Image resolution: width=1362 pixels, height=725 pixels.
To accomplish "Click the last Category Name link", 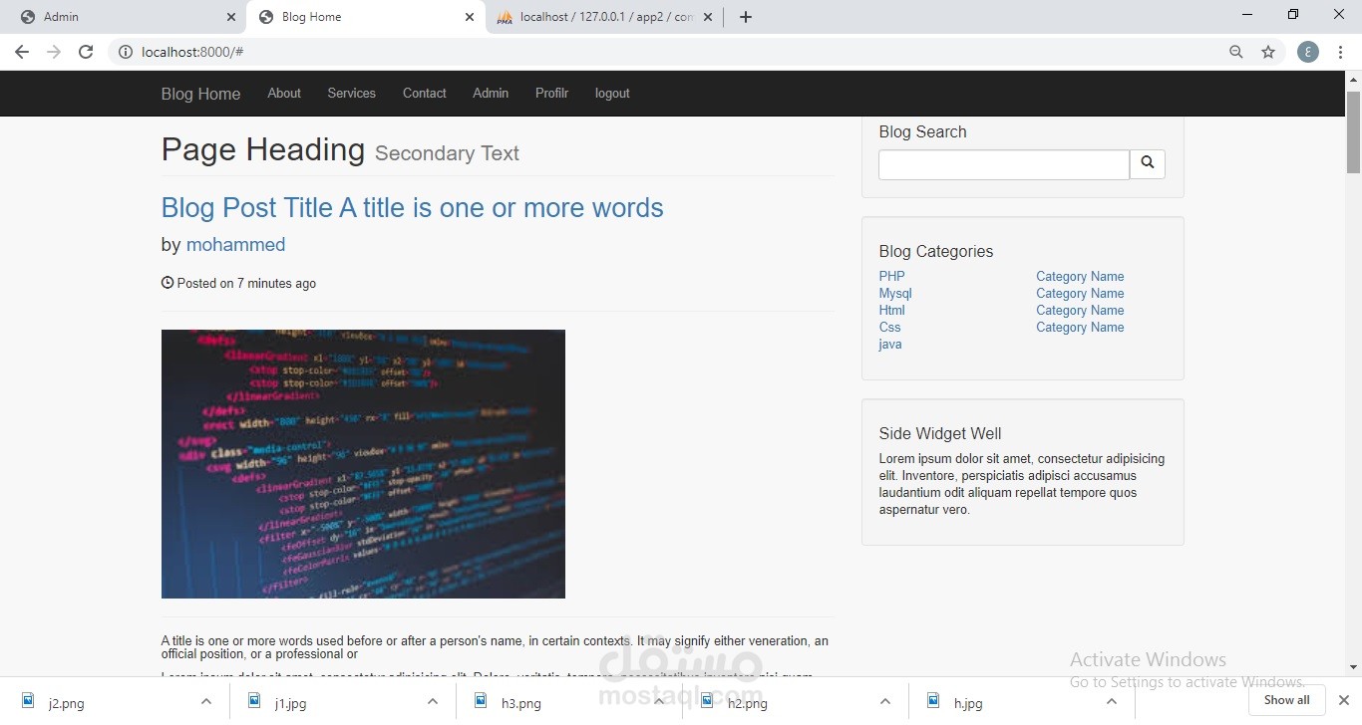I will 1080,327.
